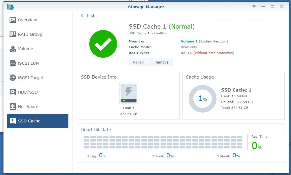Click the iSCSI Target globe icon

pos(13,78)
